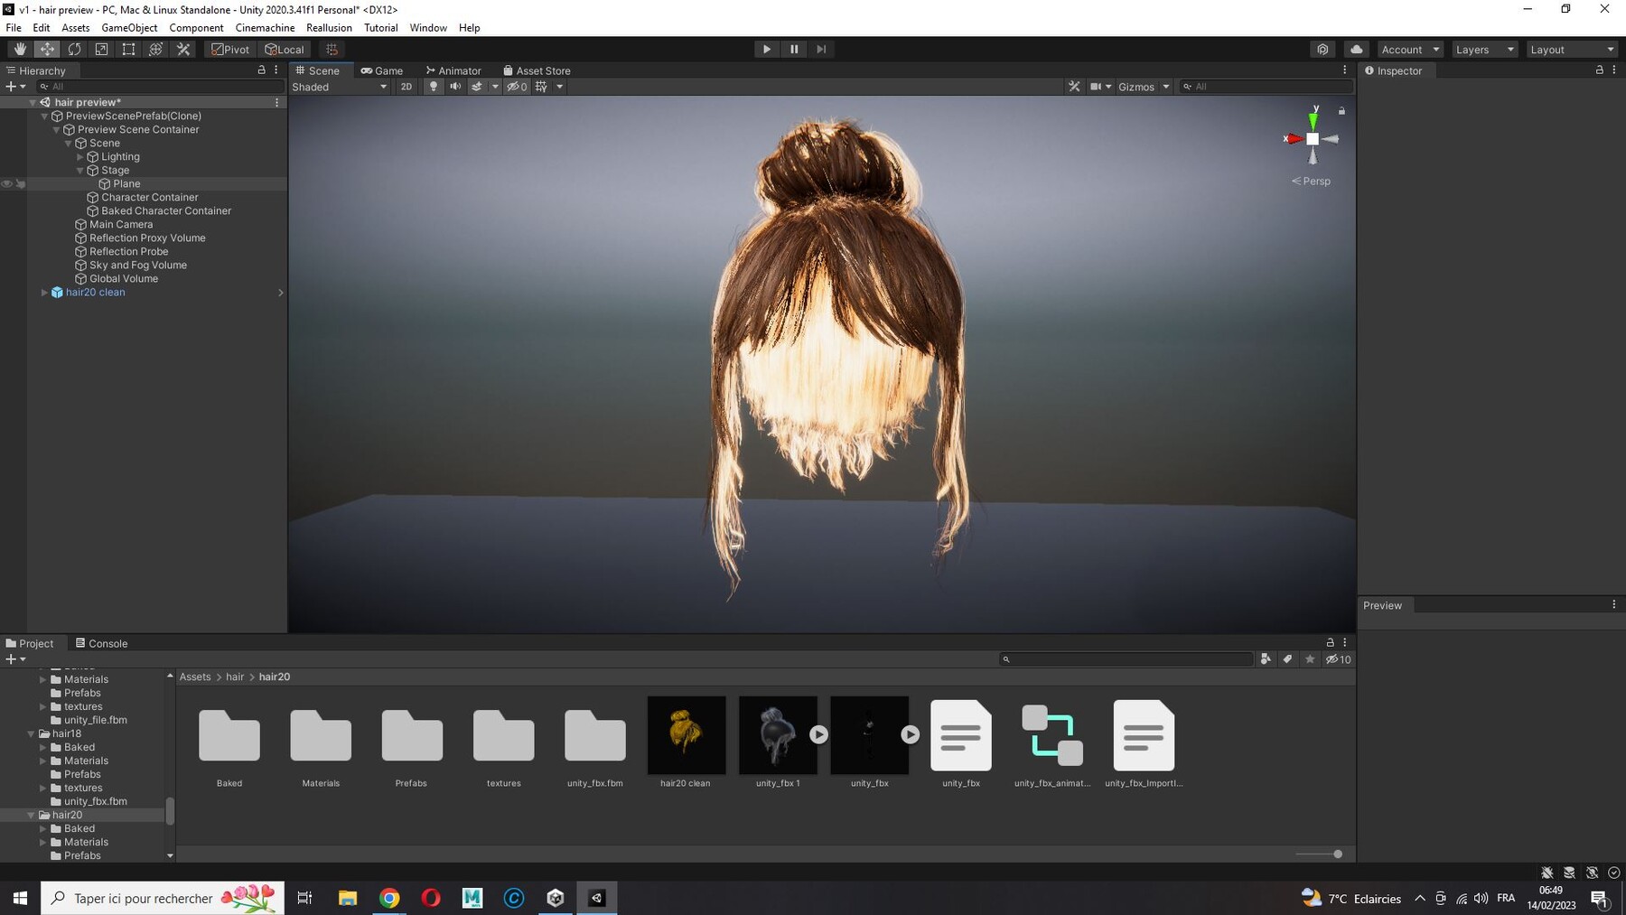
Task: Toggle scene grid visibility icon
Action: (541, 87)
